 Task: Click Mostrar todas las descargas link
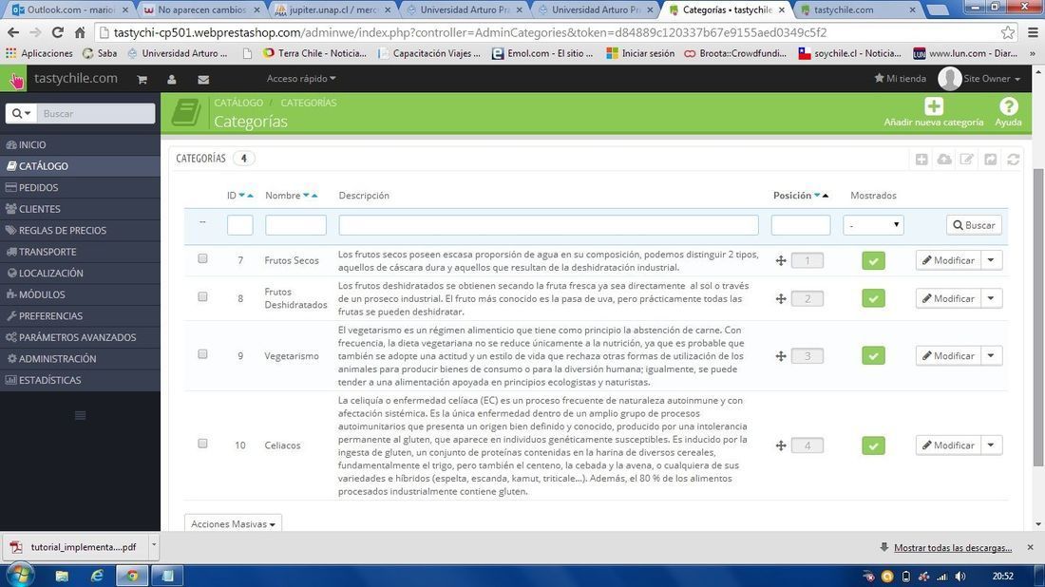pyautogui.click(x=952, y=548)
